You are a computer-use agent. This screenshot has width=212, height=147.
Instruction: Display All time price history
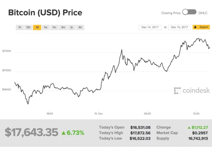(x=80, y=27)
